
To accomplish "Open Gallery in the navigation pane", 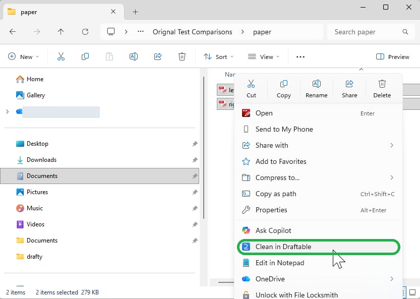I will coord(30,95).
